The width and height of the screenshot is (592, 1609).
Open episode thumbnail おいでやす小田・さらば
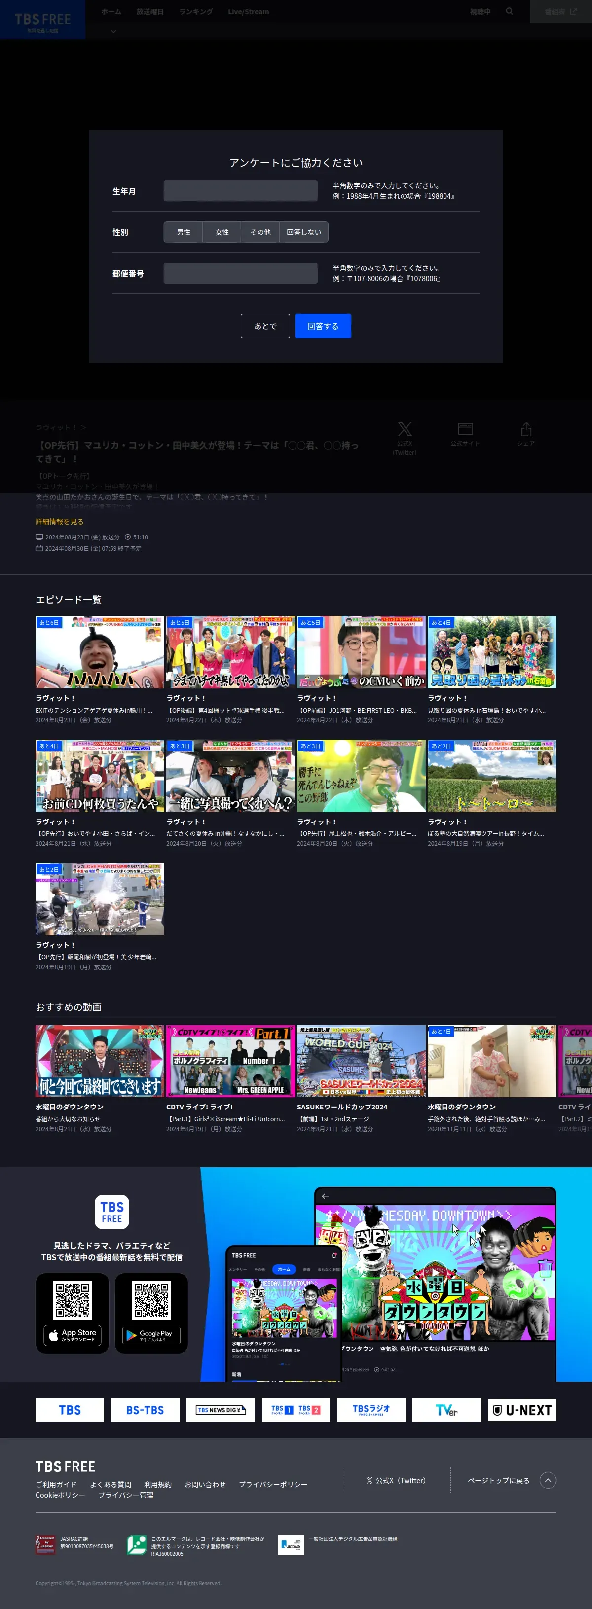pyautogui.click(x=100, y=776)
